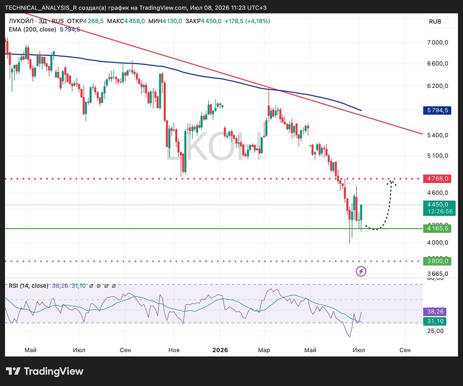Click the green 3800,0 level label

[x=438, y=261]
